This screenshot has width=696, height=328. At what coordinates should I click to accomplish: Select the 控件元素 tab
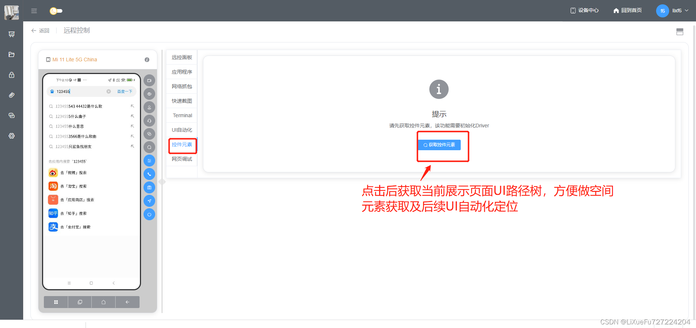point(182,144)
